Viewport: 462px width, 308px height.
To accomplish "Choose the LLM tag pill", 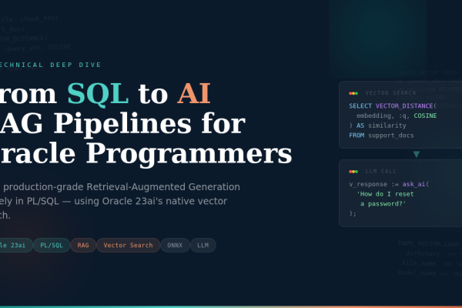I will [203, 245].
